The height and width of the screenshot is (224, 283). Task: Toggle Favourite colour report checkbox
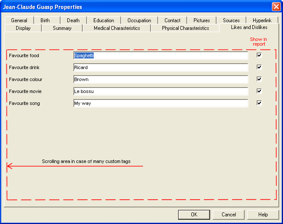259,79
